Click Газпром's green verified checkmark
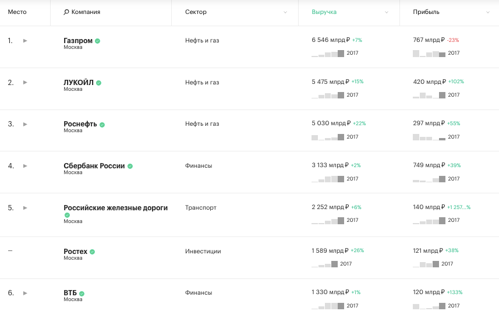499x318 pixels. click(x=97, y=41)
